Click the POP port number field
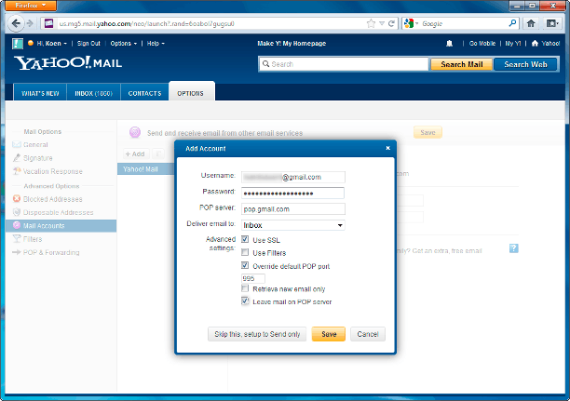Viewport: 570px width, 401px height. [x=253, y=278]
